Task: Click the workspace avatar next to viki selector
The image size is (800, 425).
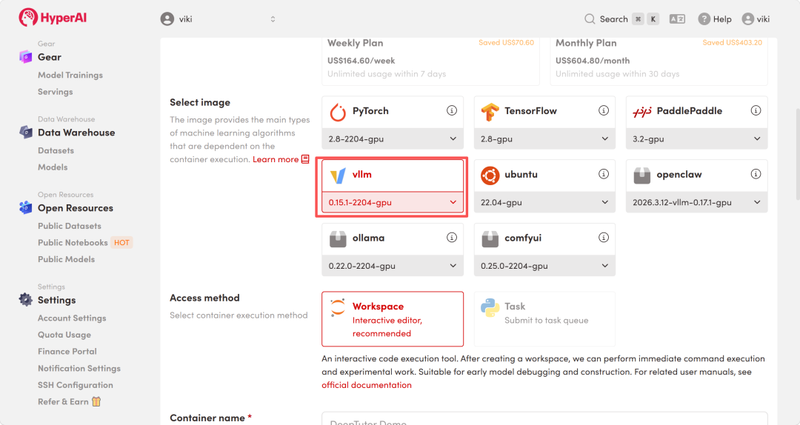Action: [x=167, y=19]
